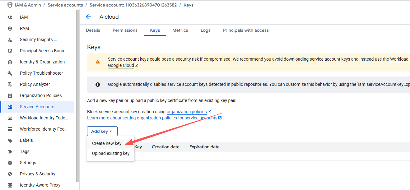Image resolution: width=410 pixels, height=190 pixels.
Task: Click the Policy Troubleshooter wrench icon
Action: (x=10, y=73)
